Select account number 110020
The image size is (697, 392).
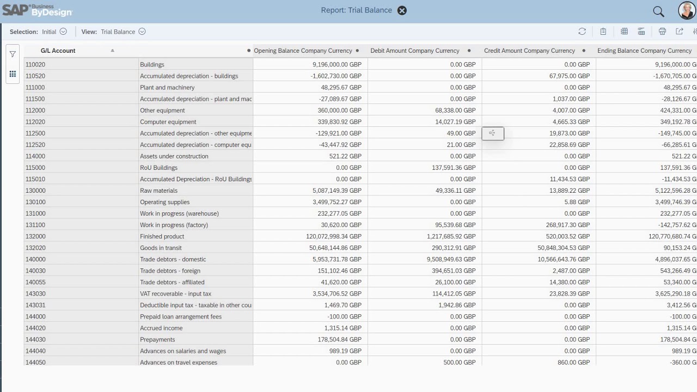[35, 64]
